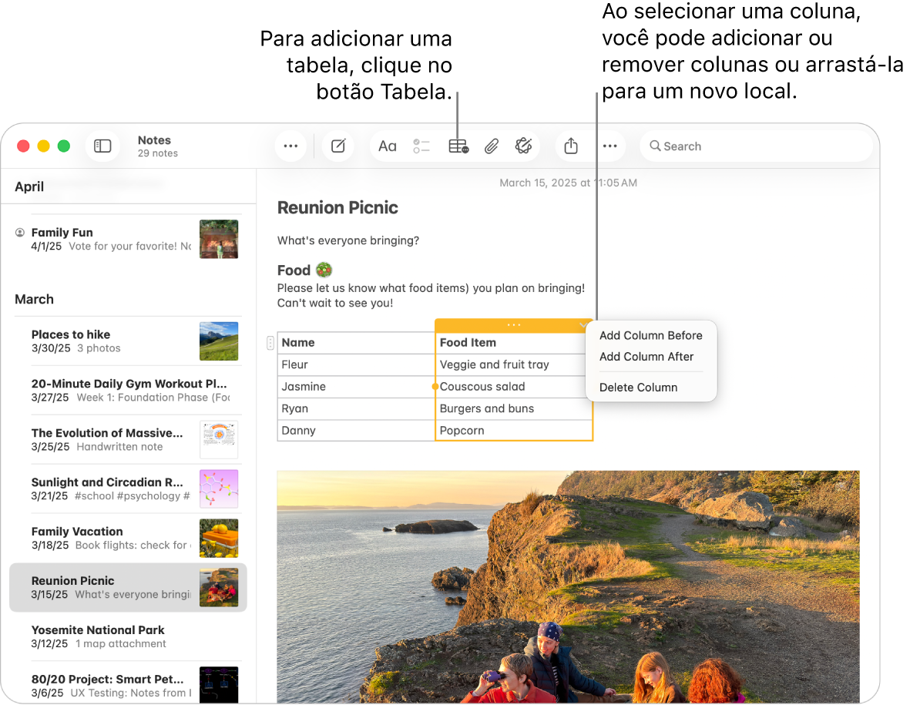Click the green full-screen window button
Viewport: 920px width, 705px height.
(64, 146)
